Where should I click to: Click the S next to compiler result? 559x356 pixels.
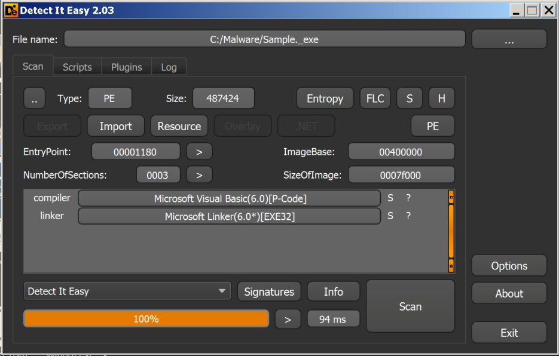390,198
